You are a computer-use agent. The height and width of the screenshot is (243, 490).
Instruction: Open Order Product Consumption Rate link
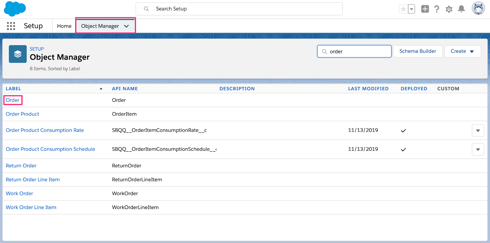pyautogui.click(x=45, y=130)
